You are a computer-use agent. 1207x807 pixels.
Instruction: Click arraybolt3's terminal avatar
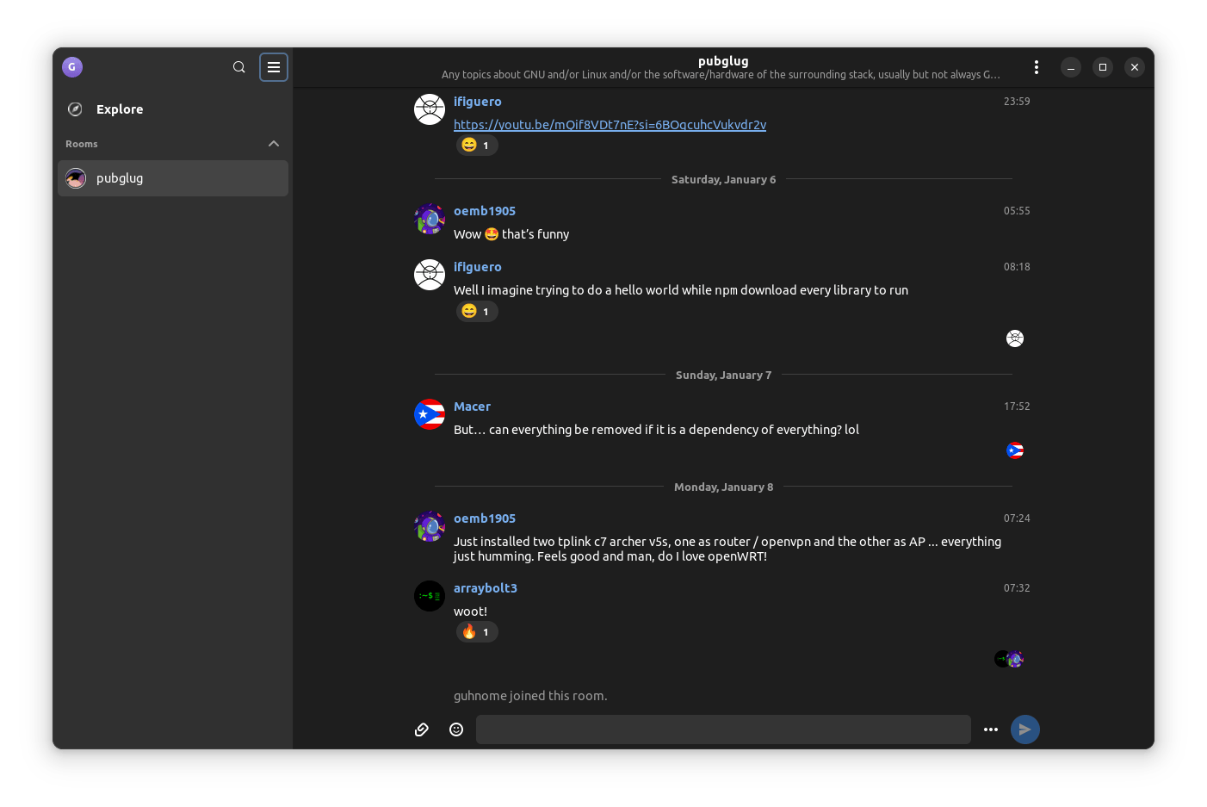tap(430, 596)
